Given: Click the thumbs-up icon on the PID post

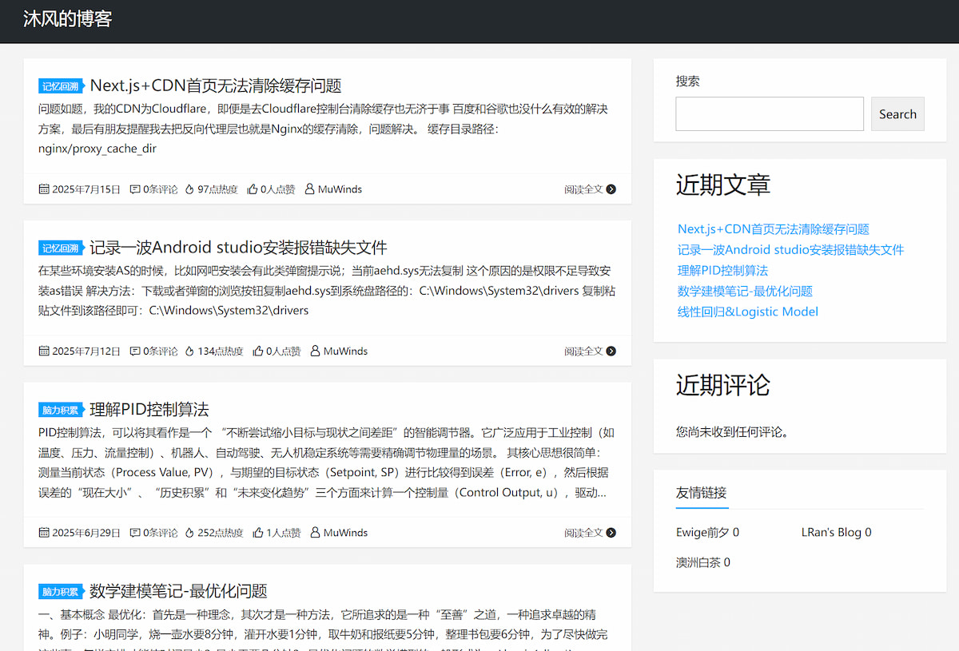Looking at the screenshot, I should tap(258, 532).
